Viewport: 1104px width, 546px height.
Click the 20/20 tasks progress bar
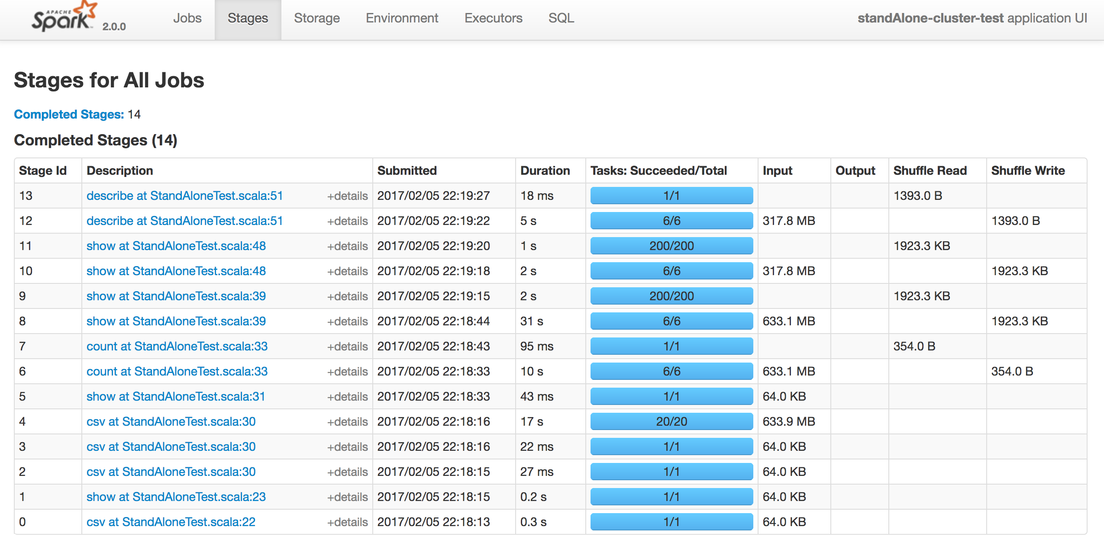(x=671, y=421)
